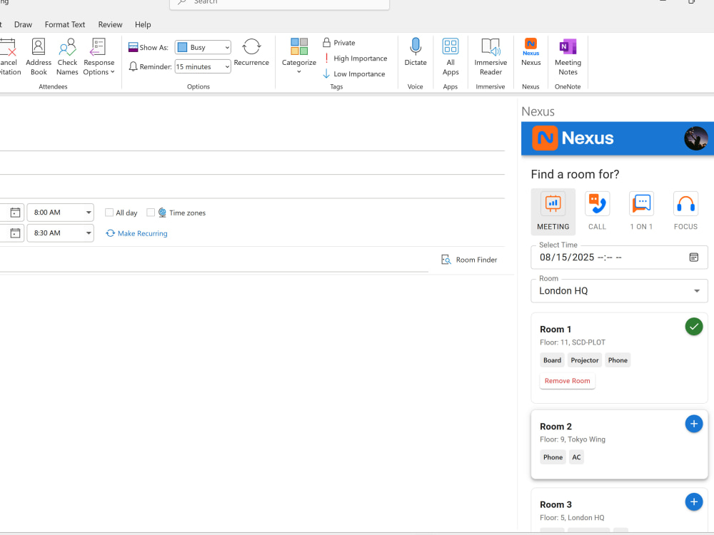Click the Room 2 card title

click(x=555, y=427)
